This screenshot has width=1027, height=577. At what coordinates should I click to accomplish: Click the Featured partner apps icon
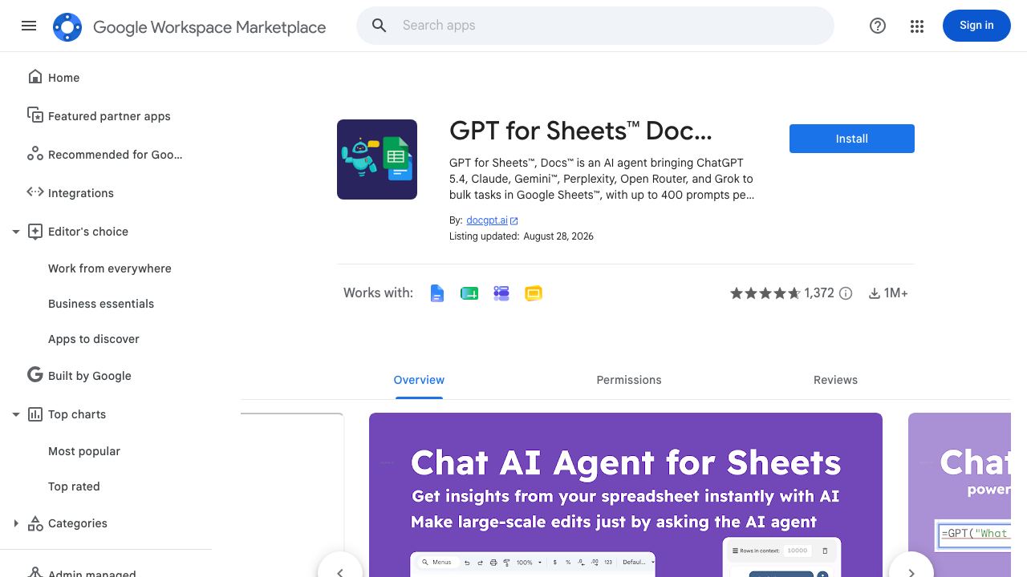tap(35, 115)
